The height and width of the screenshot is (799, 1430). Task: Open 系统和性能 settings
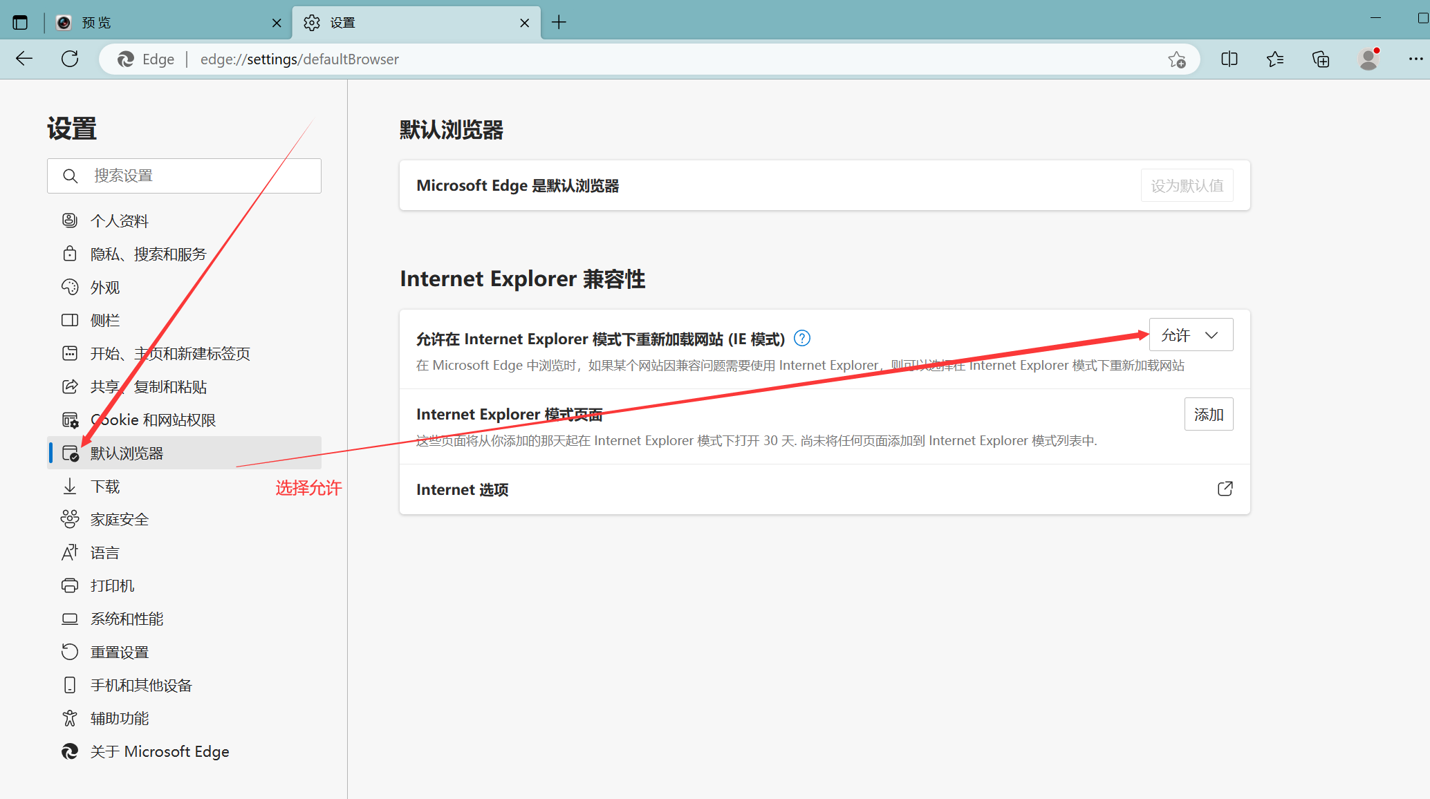[x=184, y=619]
